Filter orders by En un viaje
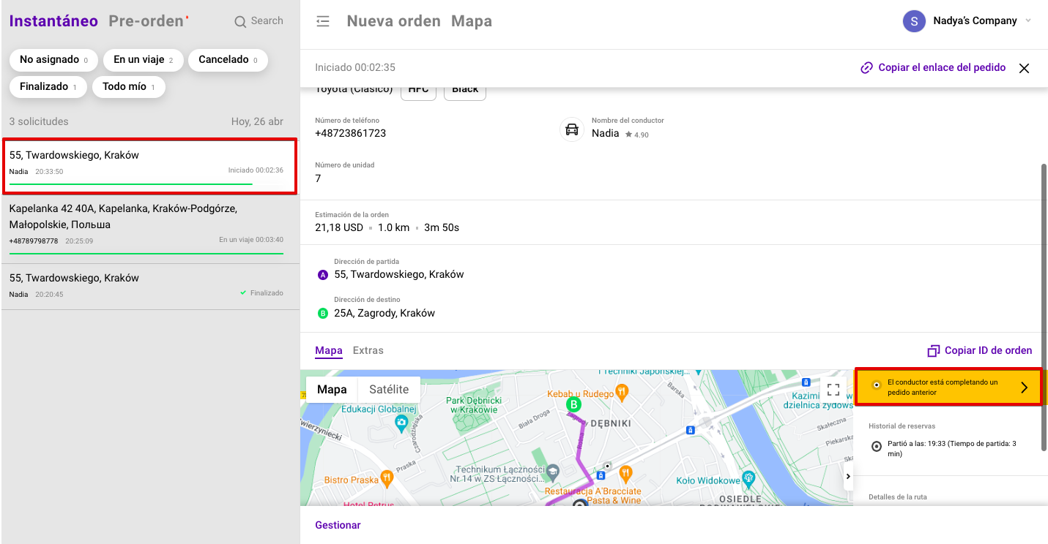 144,60
